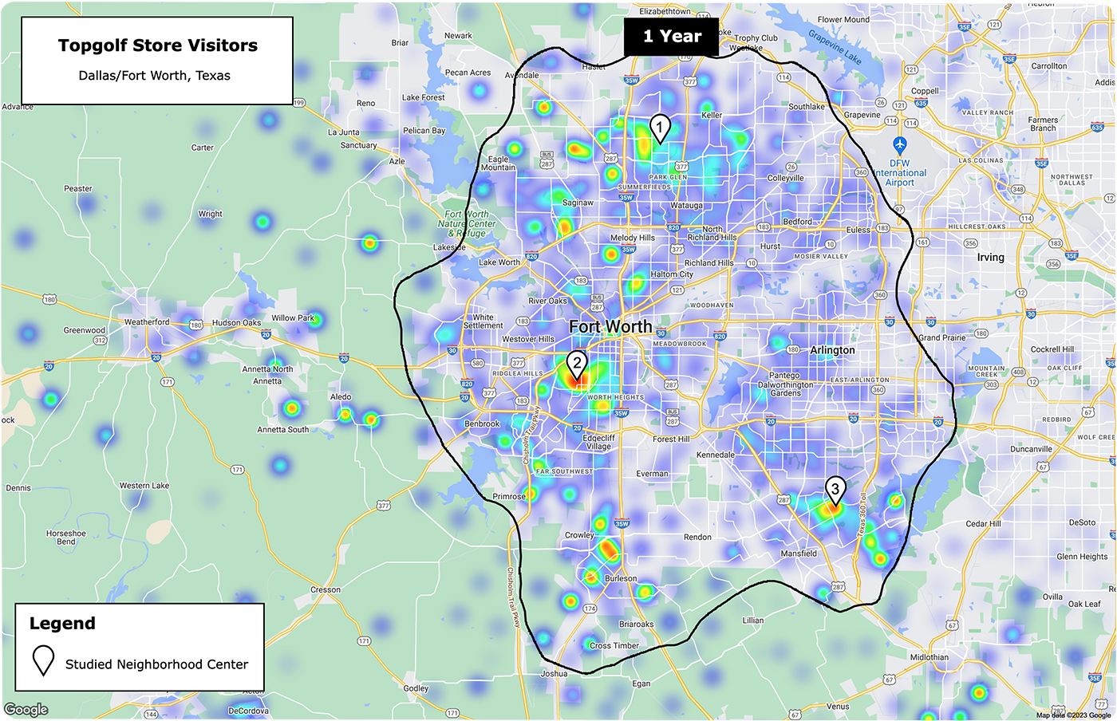Click the Euless label

pyautogui.click(x=858, y=230)
